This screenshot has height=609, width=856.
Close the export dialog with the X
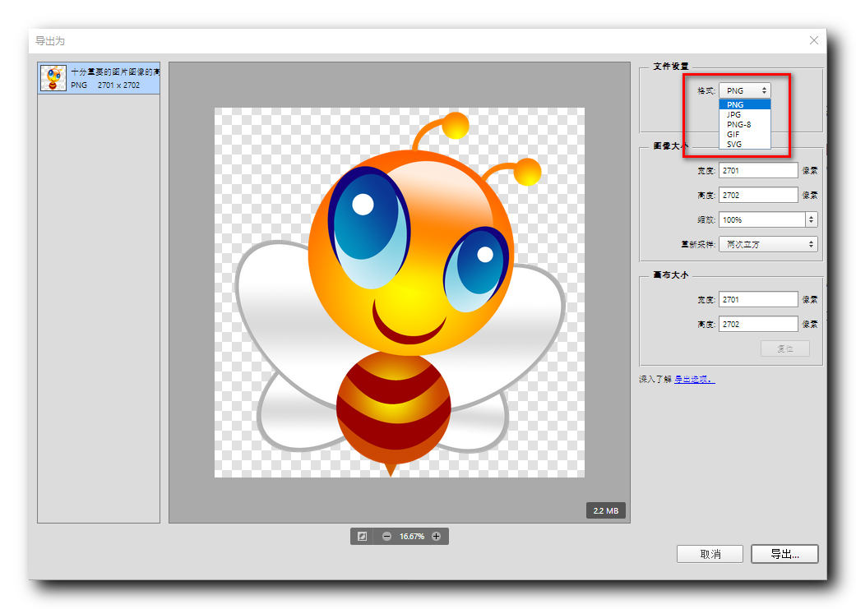814,40
